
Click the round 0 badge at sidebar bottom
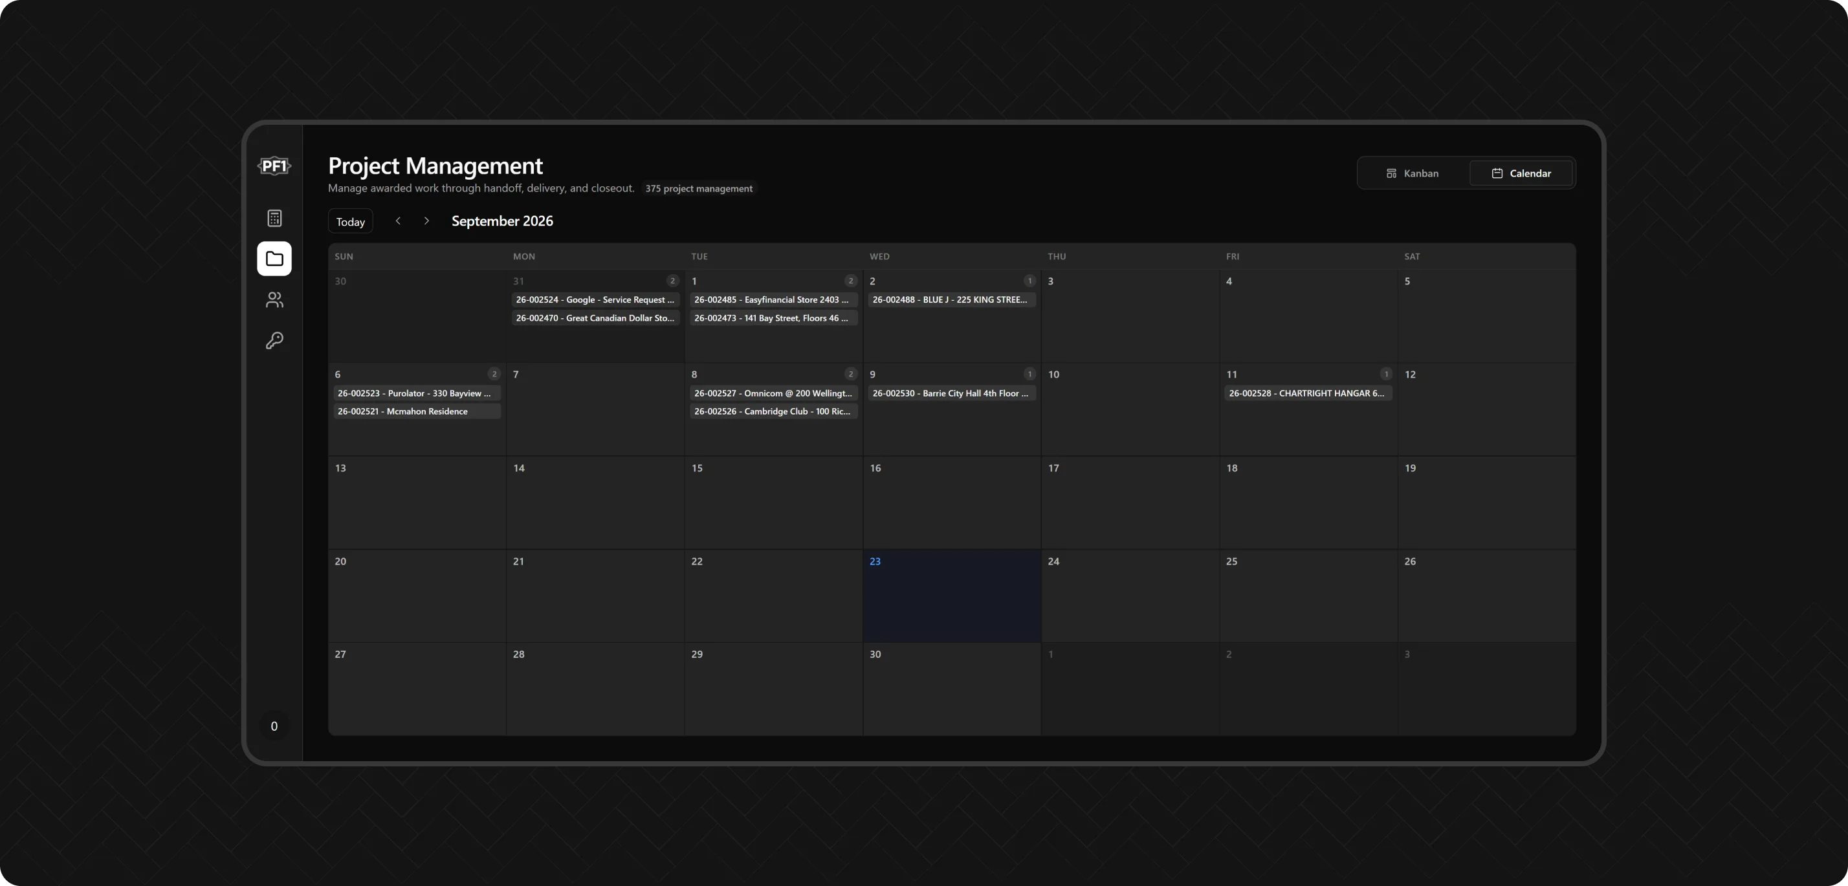coord(274,726)
